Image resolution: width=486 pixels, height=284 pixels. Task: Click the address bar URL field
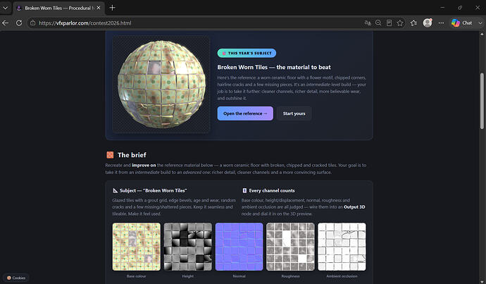click(x=199, y=23)
